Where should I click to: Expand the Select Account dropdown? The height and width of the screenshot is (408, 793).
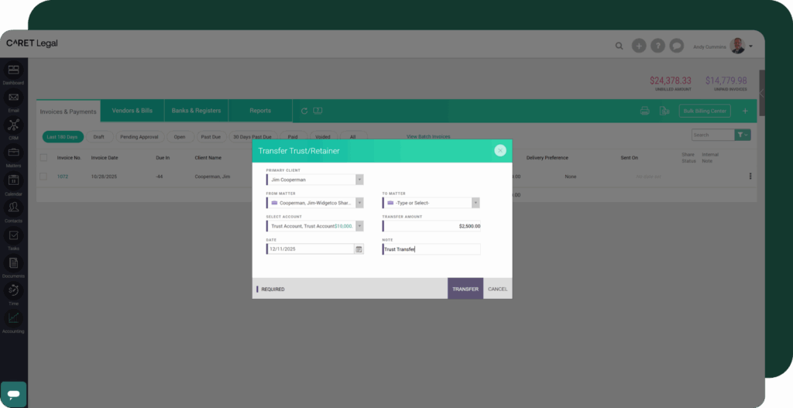pos(359,226)
